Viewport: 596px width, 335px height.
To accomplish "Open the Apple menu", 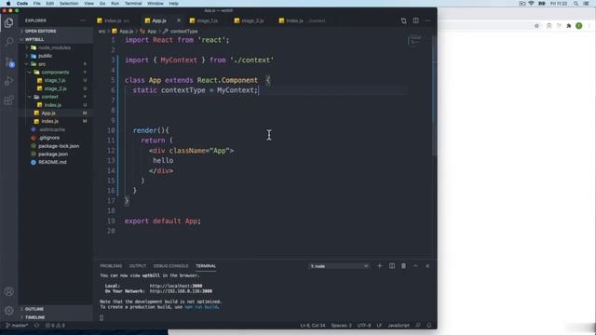I will click(8, 4).
